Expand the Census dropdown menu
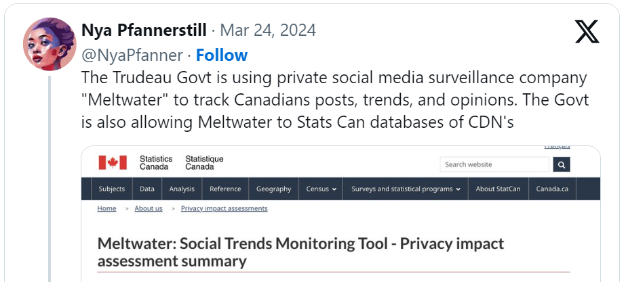 321,189
